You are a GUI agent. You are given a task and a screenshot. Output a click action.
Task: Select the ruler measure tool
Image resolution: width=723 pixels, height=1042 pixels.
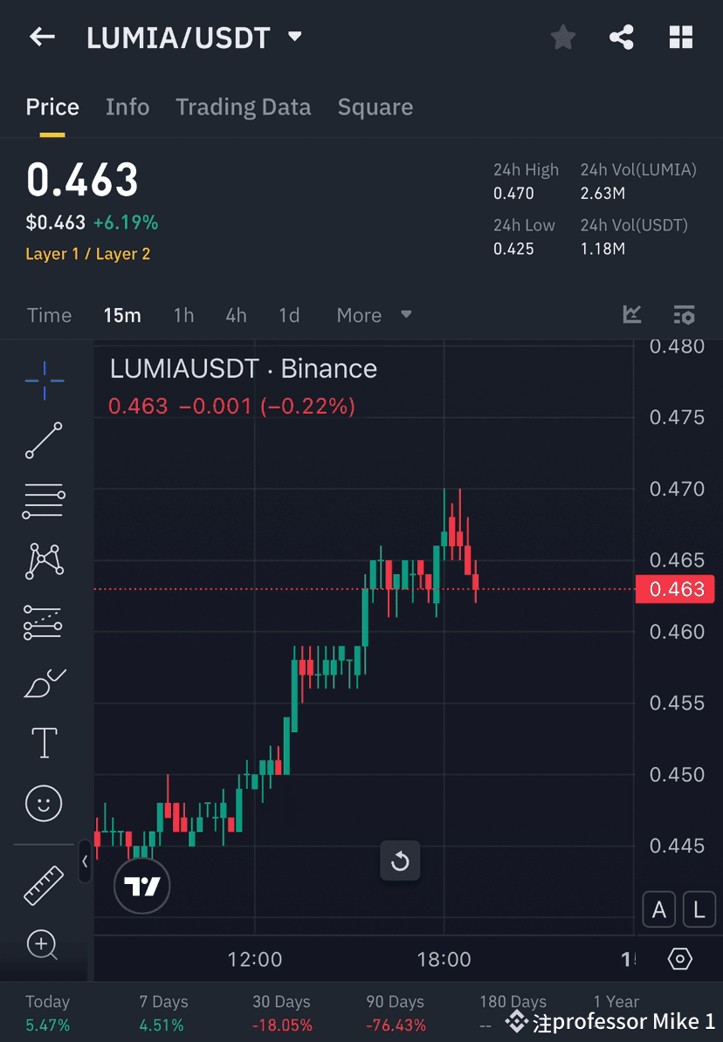[44, 884]
